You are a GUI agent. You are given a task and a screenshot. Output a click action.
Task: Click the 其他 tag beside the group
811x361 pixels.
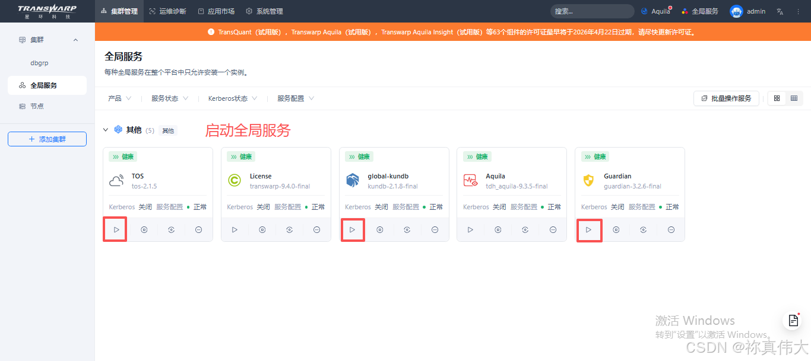(x=168, y=130)
